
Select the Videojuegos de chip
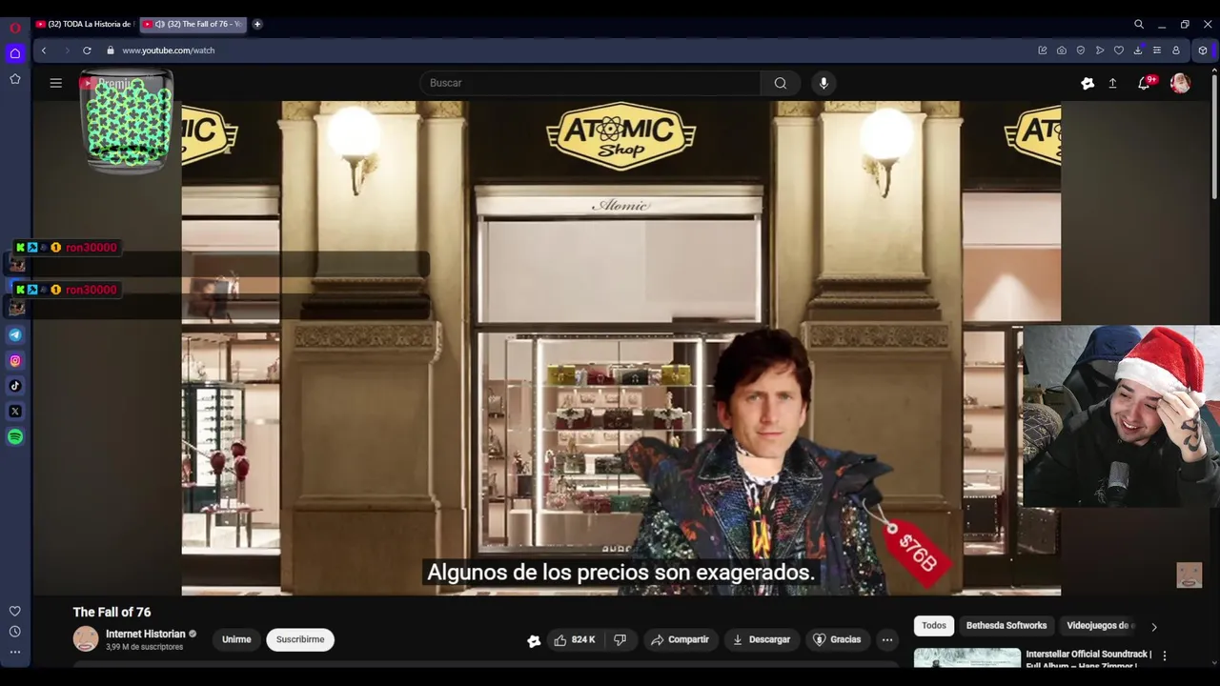click(1098, 626)
